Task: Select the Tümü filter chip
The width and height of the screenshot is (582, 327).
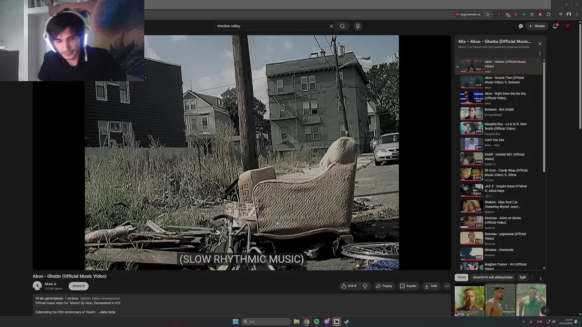Action: 462,277
